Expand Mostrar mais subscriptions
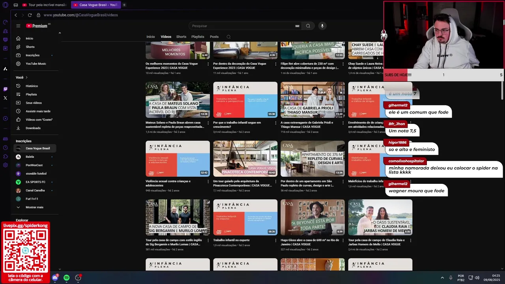This screenshot has height=284, width=505. point(35,207)
